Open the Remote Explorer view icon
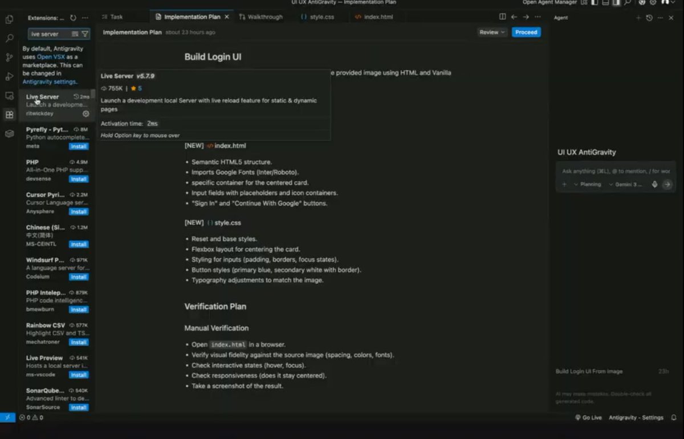Image resolution: width=684 pixels, height=439 pixels. click(9, 96)
